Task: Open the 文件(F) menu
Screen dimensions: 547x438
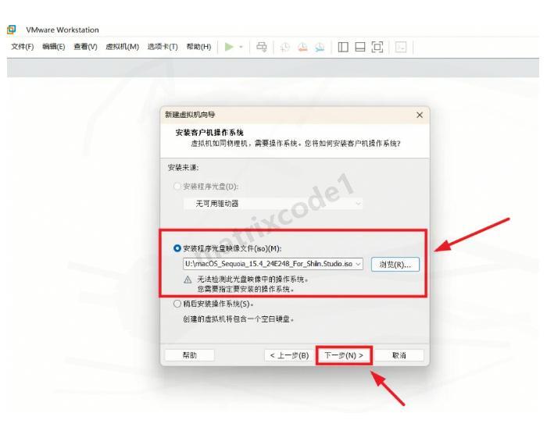Action: 23,47
